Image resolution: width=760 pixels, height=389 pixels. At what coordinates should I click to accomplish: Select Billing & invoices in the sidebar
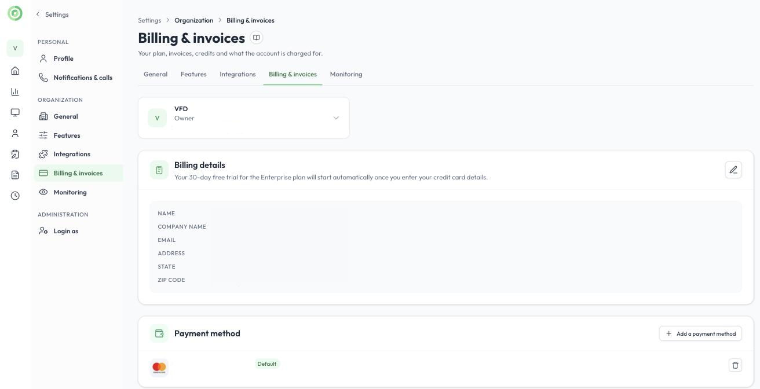(x=79, y=173)
